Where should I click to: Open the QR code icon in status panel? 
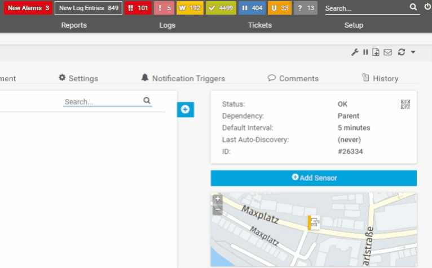[x=405, y=104]
